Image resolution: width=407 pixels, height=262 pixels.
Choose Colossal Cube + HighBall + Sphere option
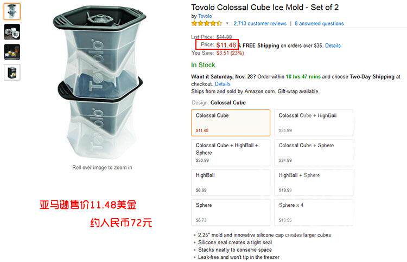(231, 153)
